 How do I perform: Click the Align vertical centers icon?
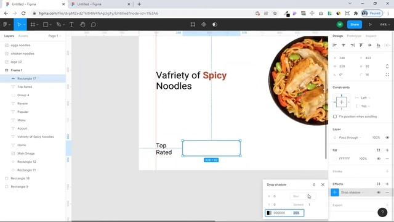[x=370, y=45]
